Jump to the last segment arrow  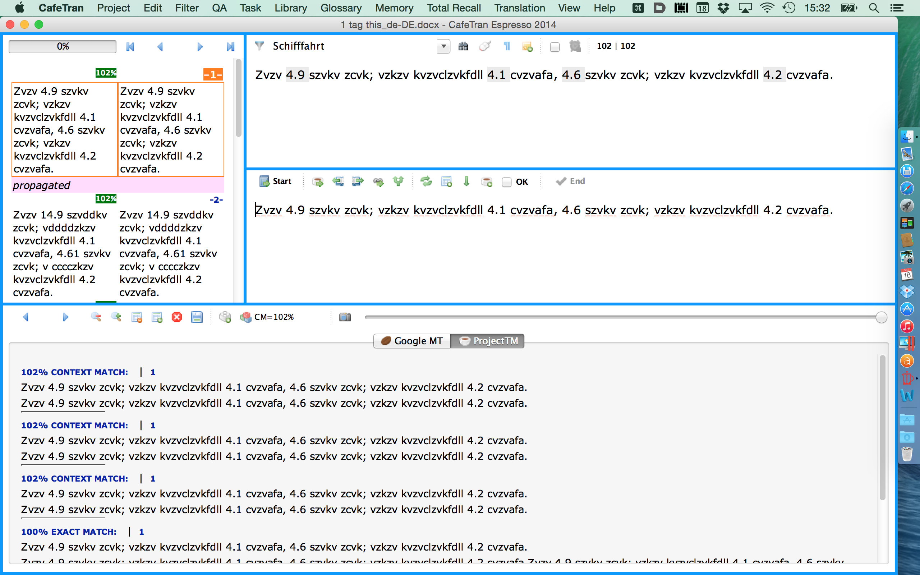pyautogui.click(x=230, y=47)
